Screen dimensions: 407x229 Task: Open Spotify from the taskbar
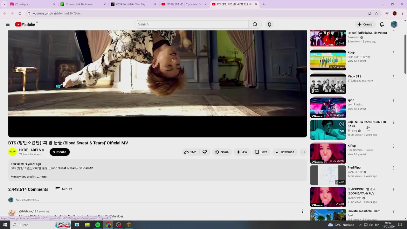click(98, 225)
